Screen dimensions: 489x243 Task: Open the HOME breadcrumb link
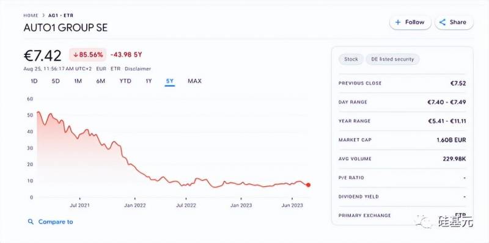[x=31, y=15]
